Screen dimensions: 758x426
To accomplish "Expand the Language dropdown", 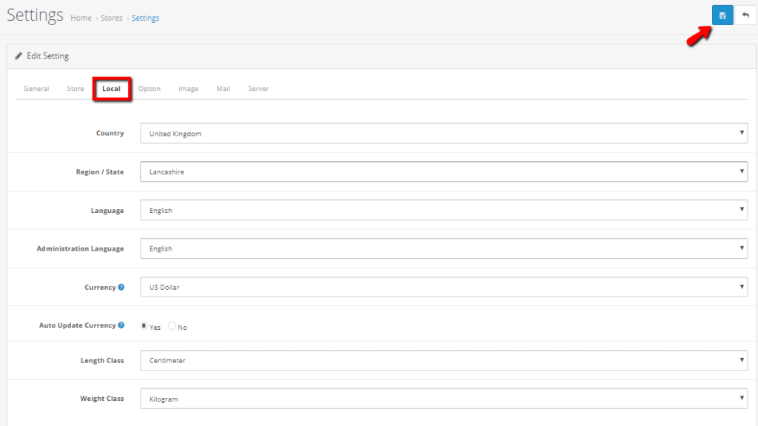I will 444,210.
